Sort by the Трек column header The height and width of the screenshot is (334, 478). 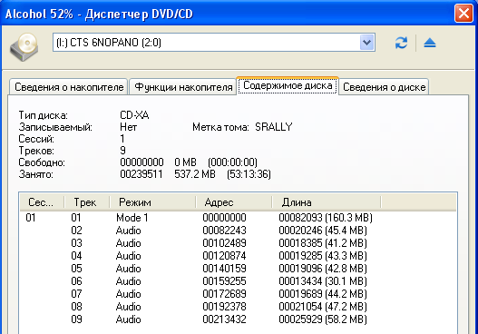pyautogui.click(x=87, y=202)
